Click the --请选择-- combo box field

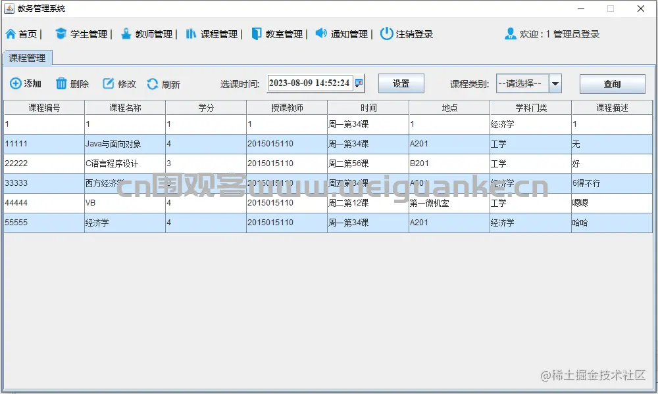pos(523,83)
